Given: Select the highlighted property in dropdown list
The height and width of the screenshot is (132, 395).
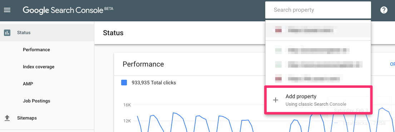Looking at the screenshot, I should pos(318,30).
